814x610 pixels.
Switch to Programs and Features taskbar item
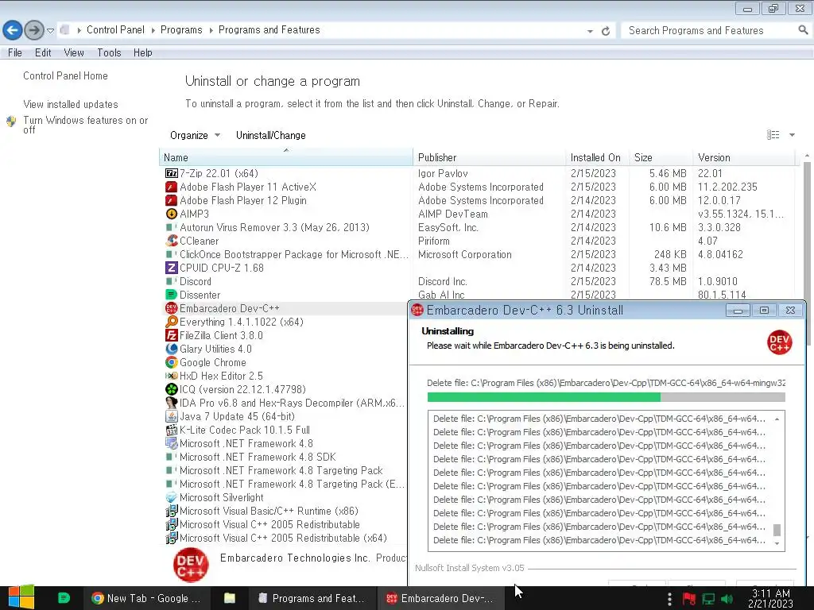(311, 598)
